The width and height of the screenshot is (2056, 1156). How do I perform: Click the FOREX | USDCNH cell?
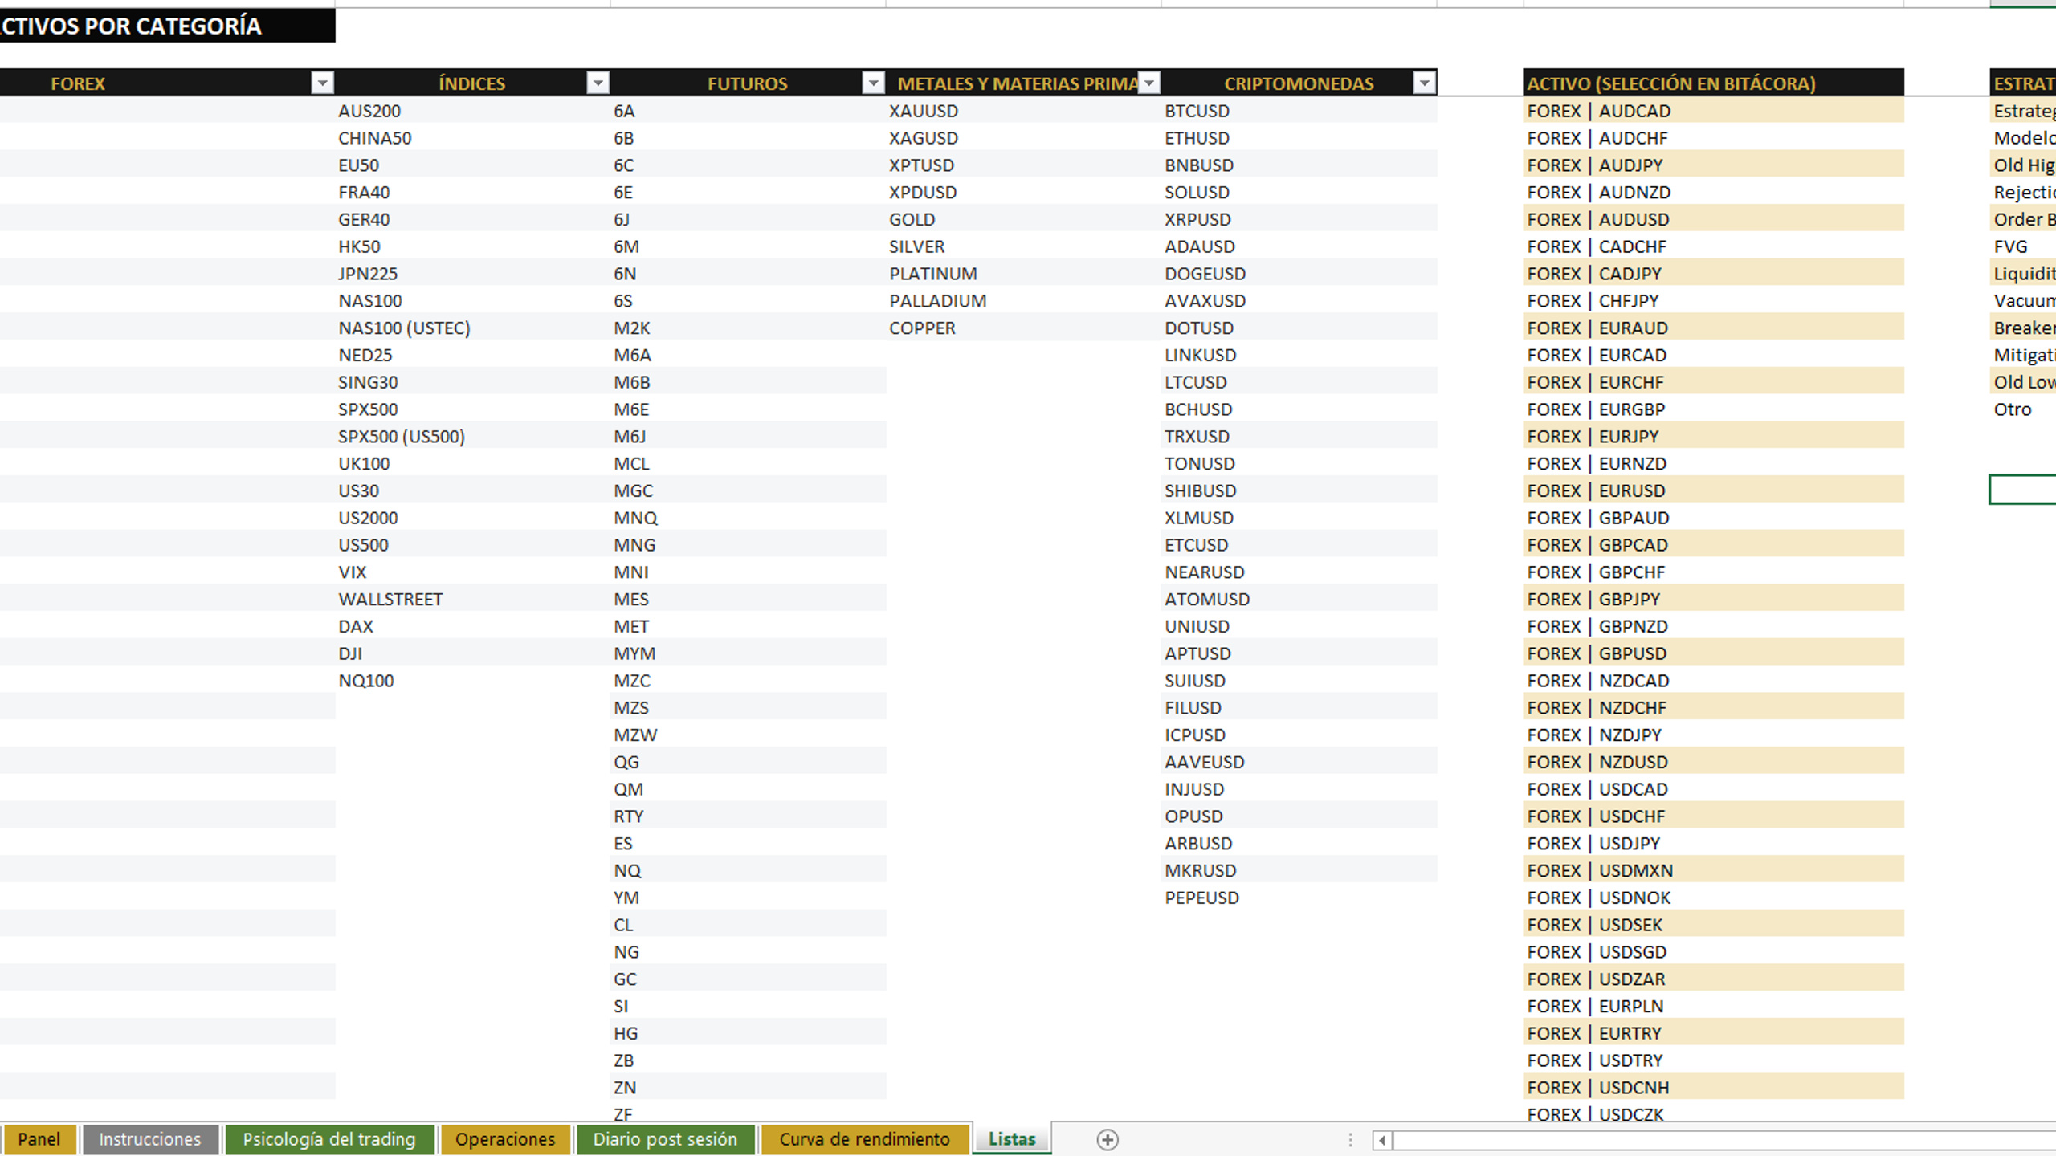coord(1713,1087)
